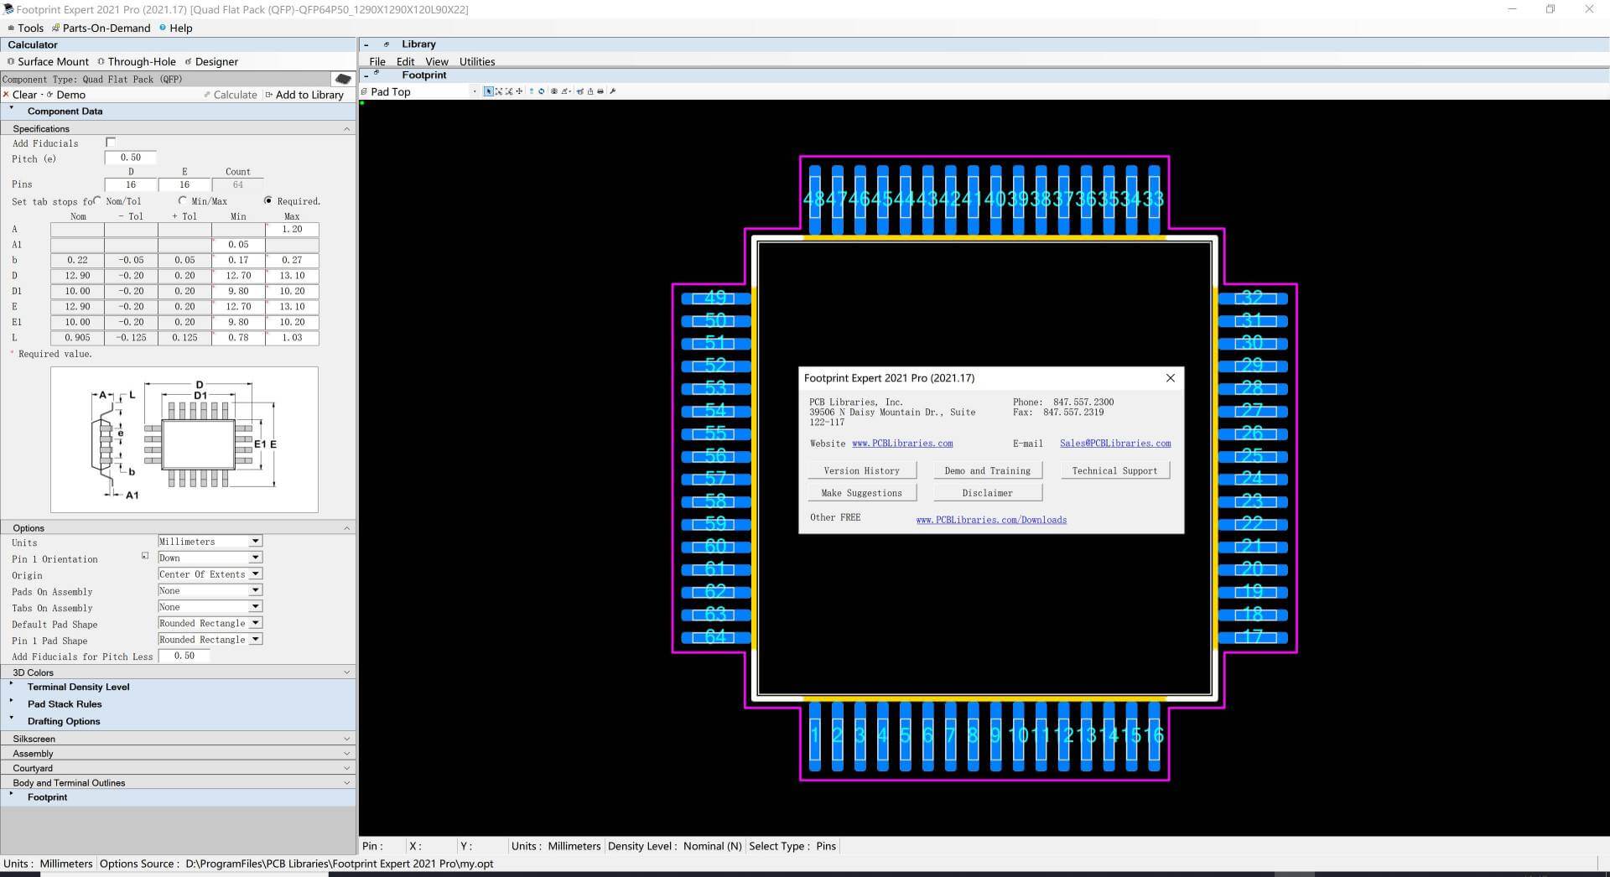1610x877 pixels.
Task: Open the Library File menu
Action: point(377,61)
